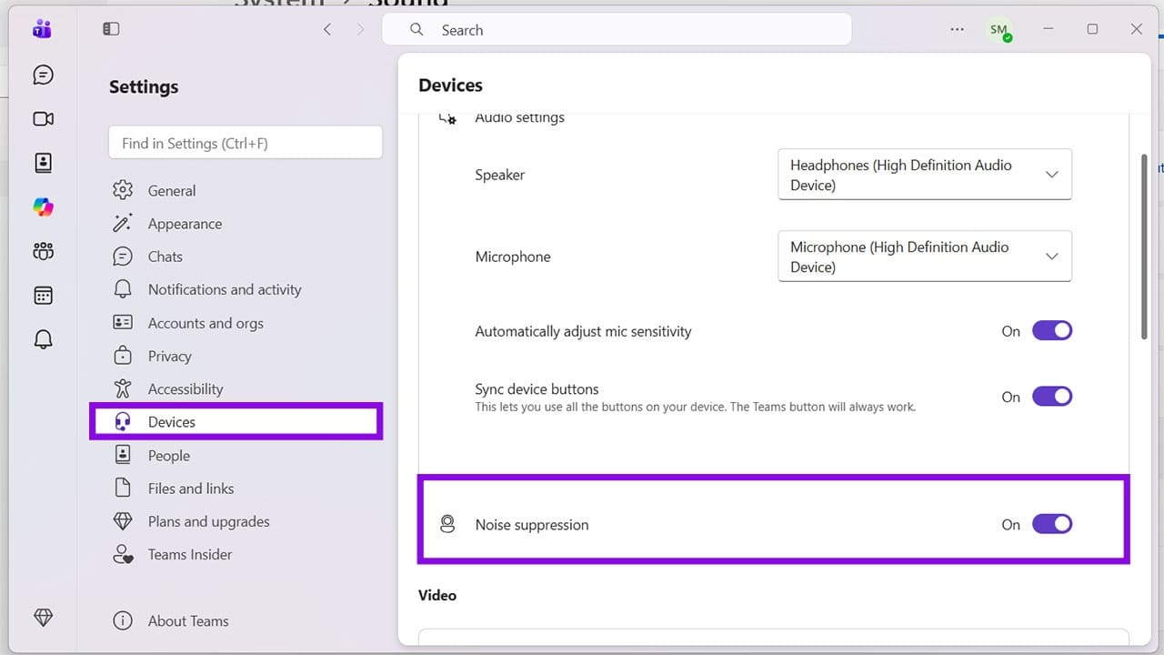Click the Audio settings icon

447,118
